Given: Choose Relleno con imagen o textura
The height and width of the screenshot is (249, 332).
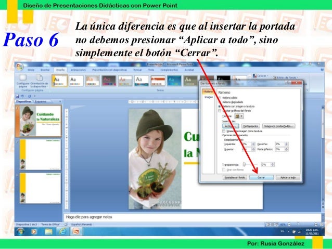Looking at the screenshot, I should pos(220,107).
